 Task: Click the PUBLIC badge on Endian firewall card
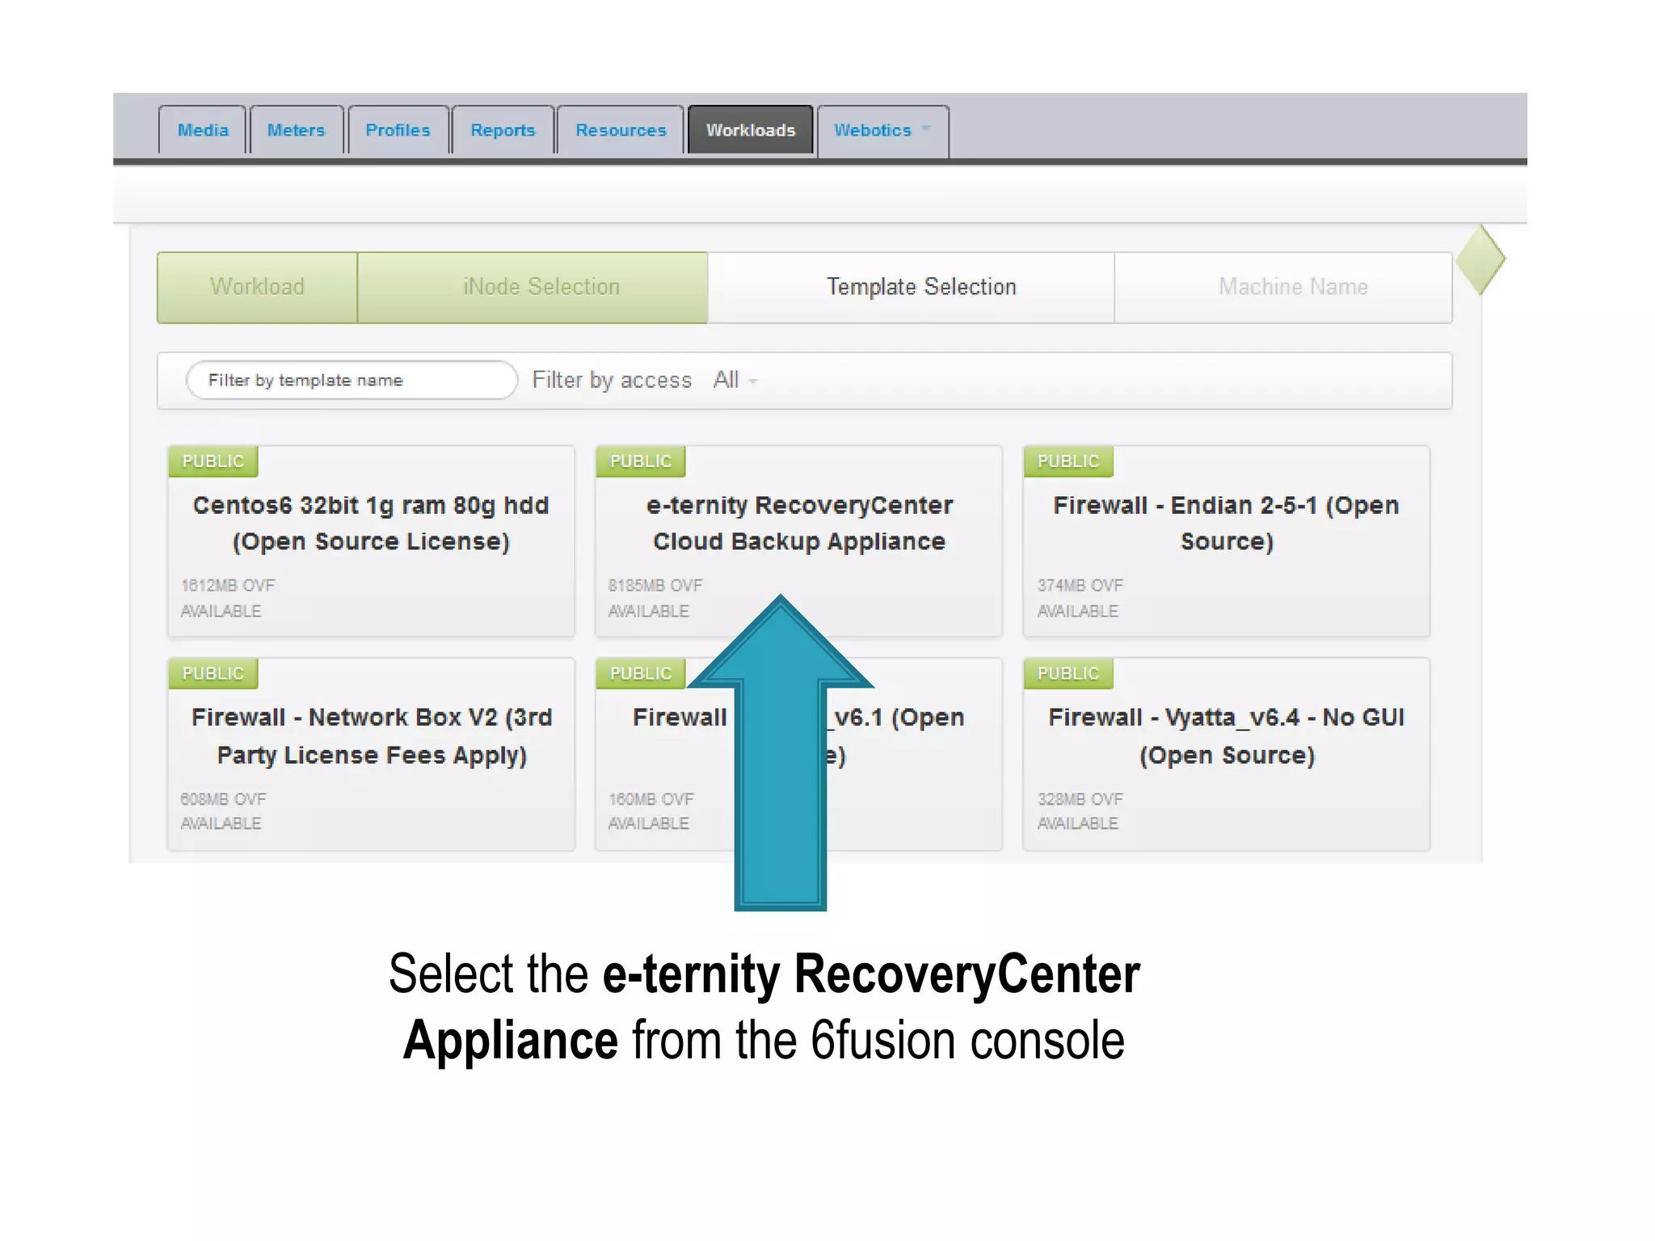1068,461
